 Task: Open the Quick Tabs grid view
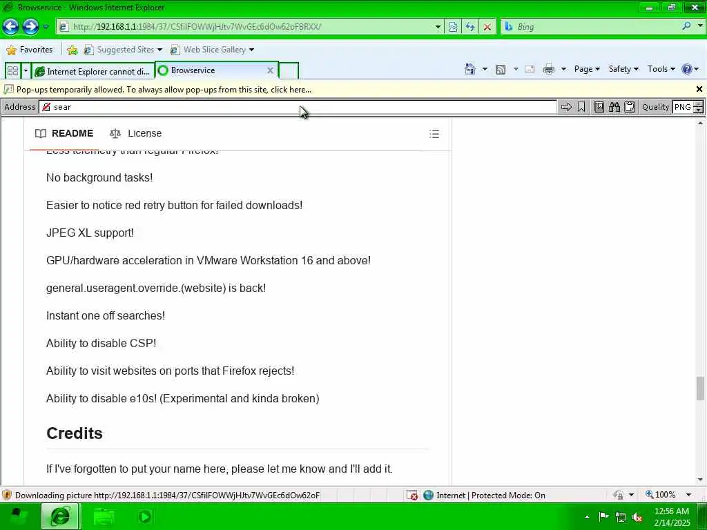[x=12, y=71]
